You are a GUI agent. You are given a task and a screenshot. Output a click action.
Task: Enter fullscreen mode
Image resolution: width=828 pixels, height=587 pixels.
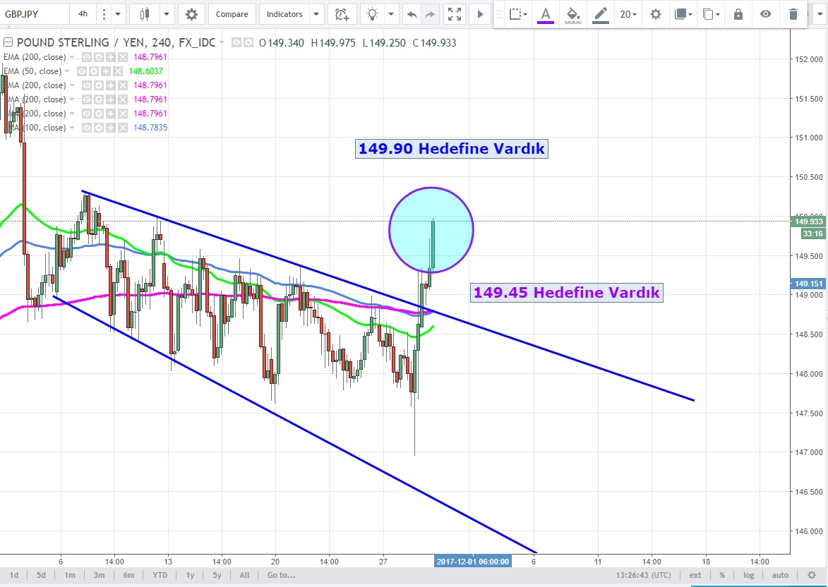(x=455, y=14)
